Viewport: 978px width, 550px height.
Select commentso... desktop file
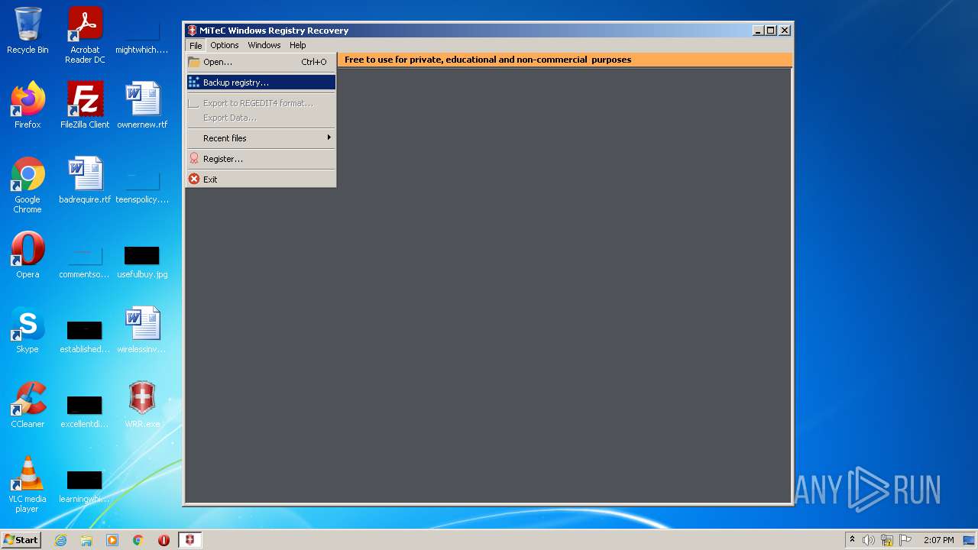(85, 260)
